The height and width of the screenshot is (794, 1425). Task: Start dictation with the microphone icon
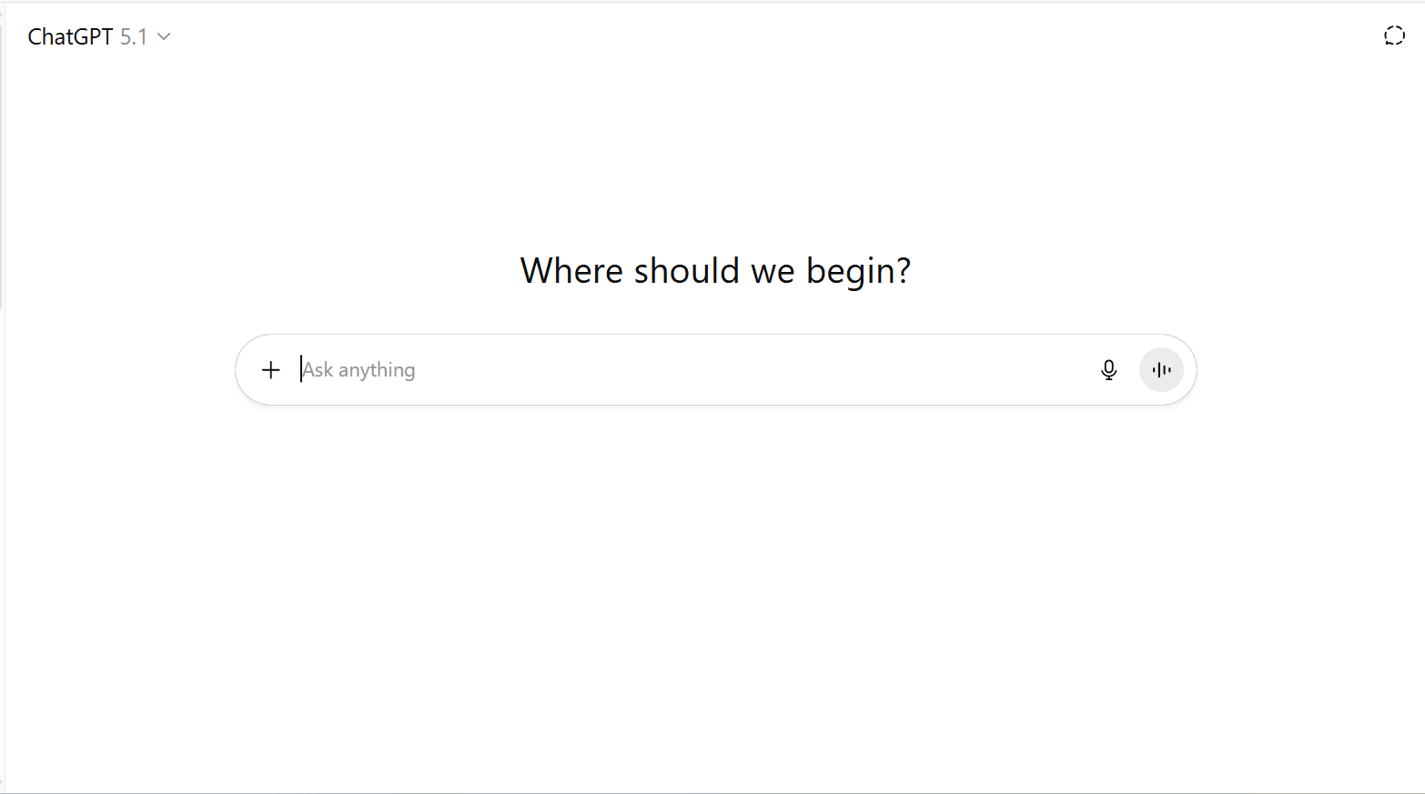pyautogui.click(x=1108, y=369)
